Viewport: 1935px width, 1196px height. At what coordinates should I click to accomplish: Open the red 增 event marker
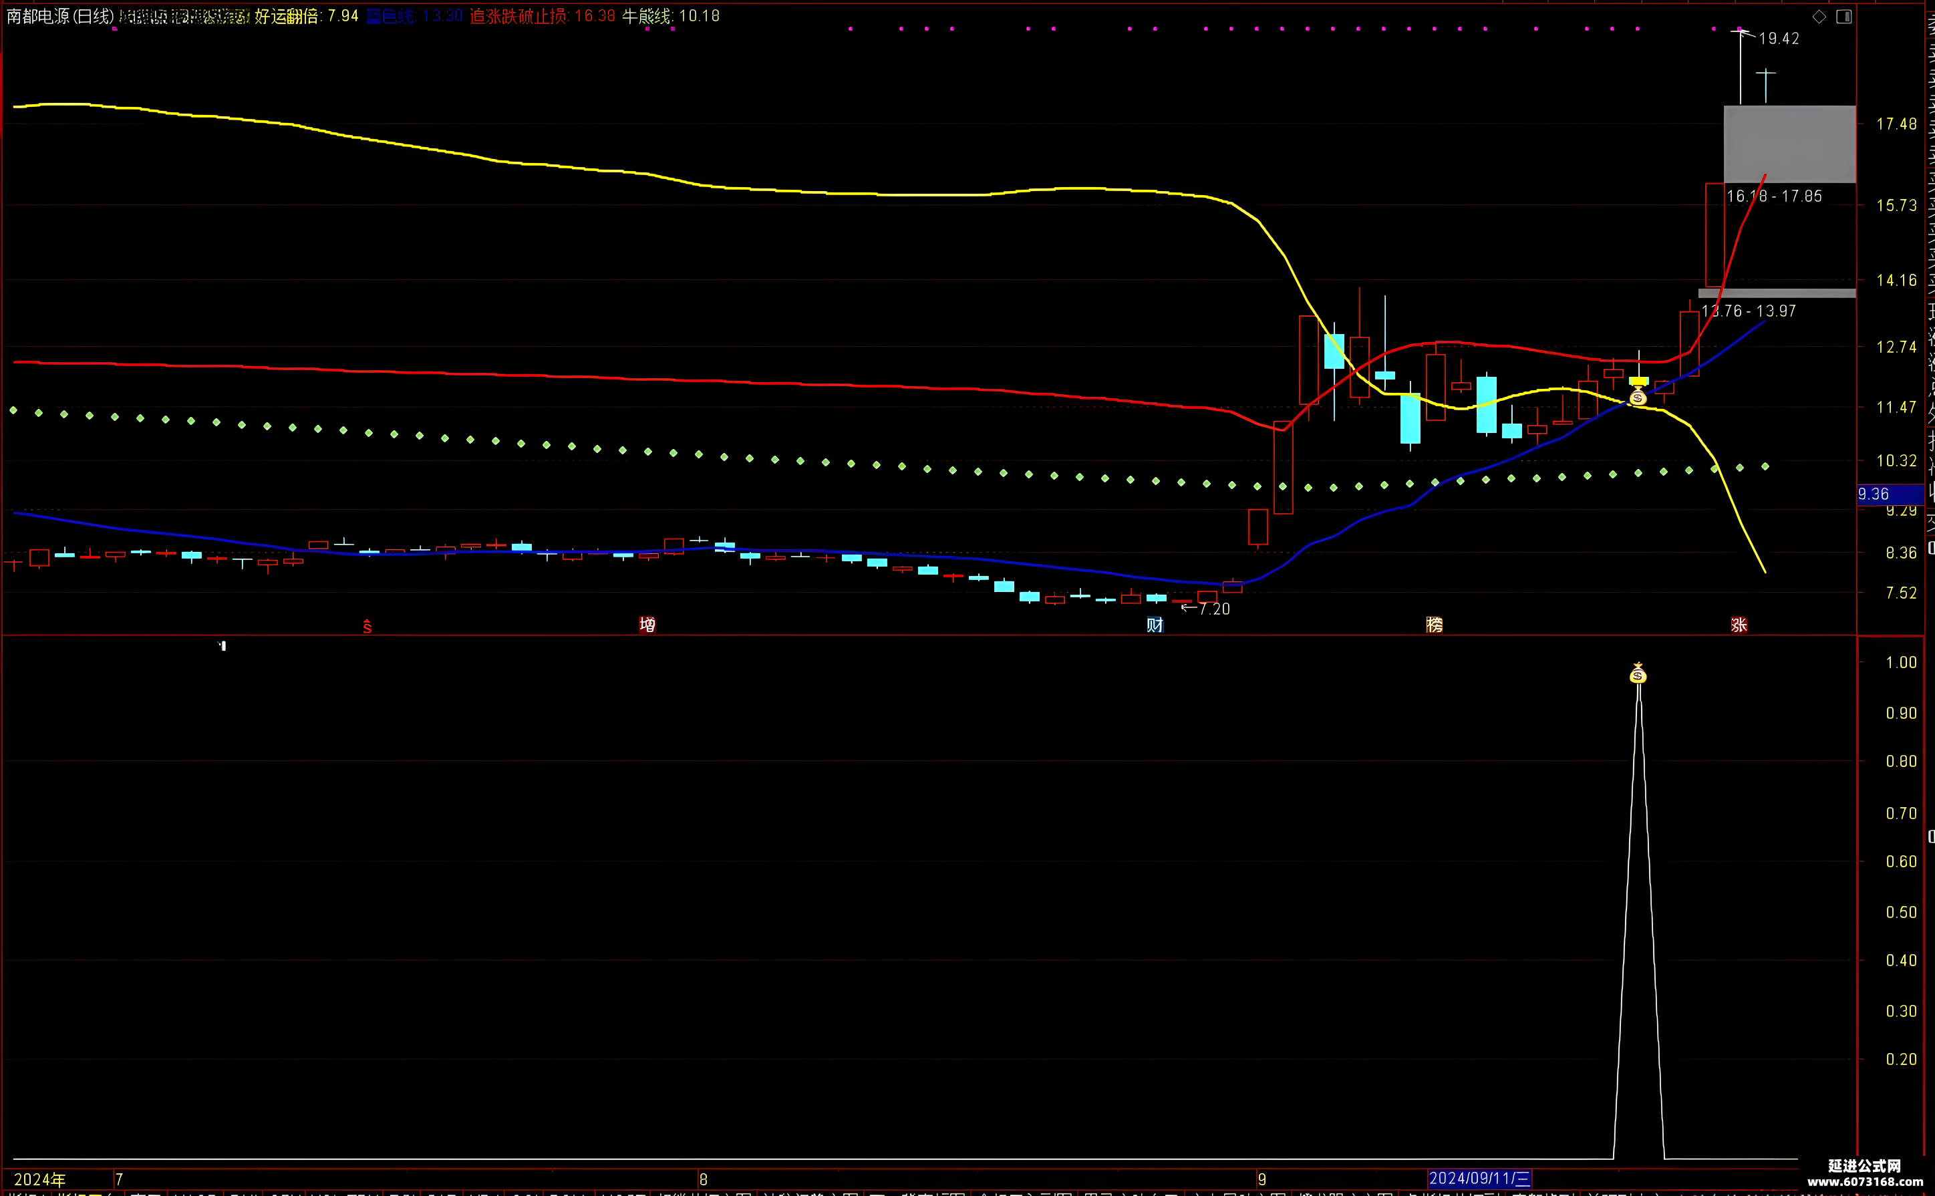(x=647, y=625)
